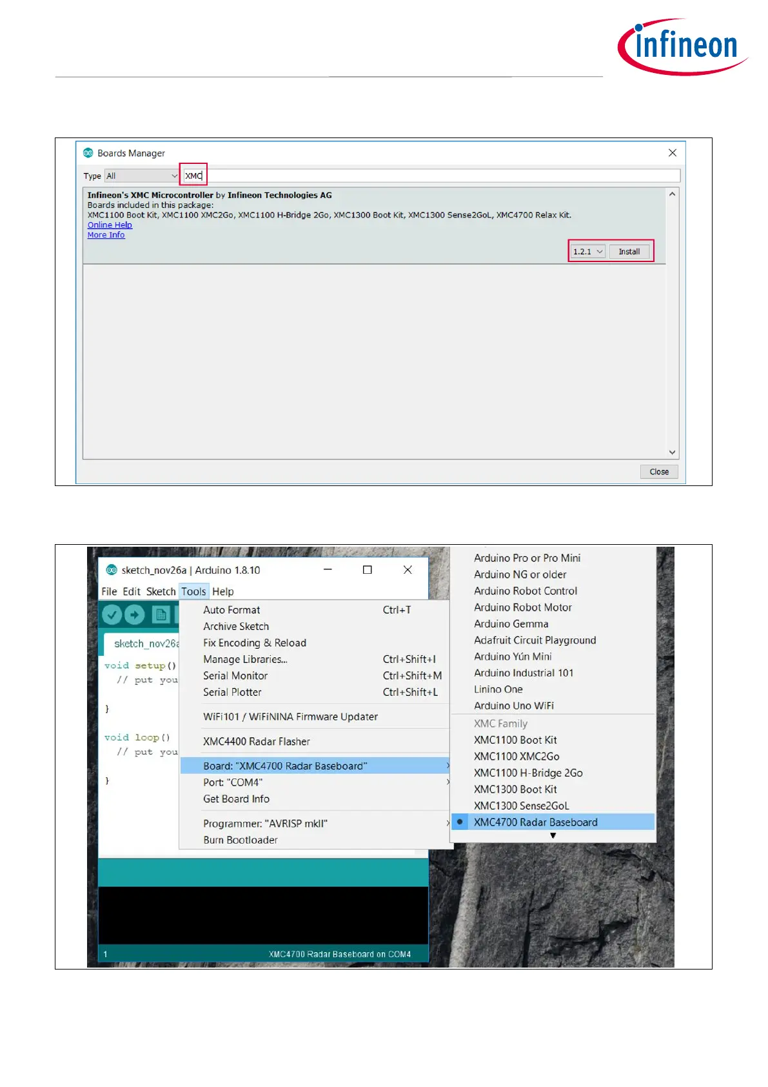Viewport: 768px width, 1087px height.
Task: Select Arduino NG or older board
Action: pyautogui.click(x=553, y=574)
